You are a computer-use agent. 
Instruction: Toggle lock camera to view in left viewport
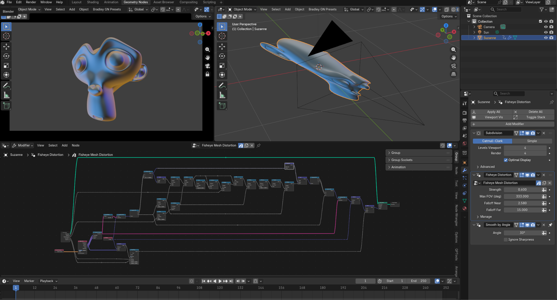pyautogui.click(x=207, y=74)
